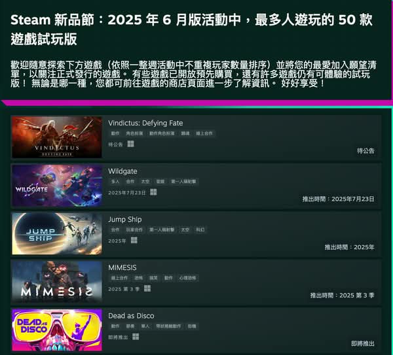
Task: Open the MIMESIS title link
Action: coord(122,267)
